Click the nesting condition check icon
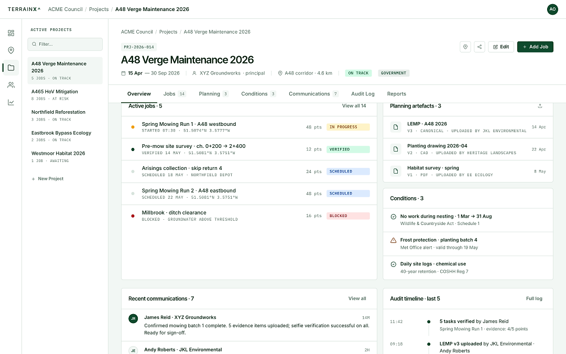The image size is (566, 354). (394, 217)
